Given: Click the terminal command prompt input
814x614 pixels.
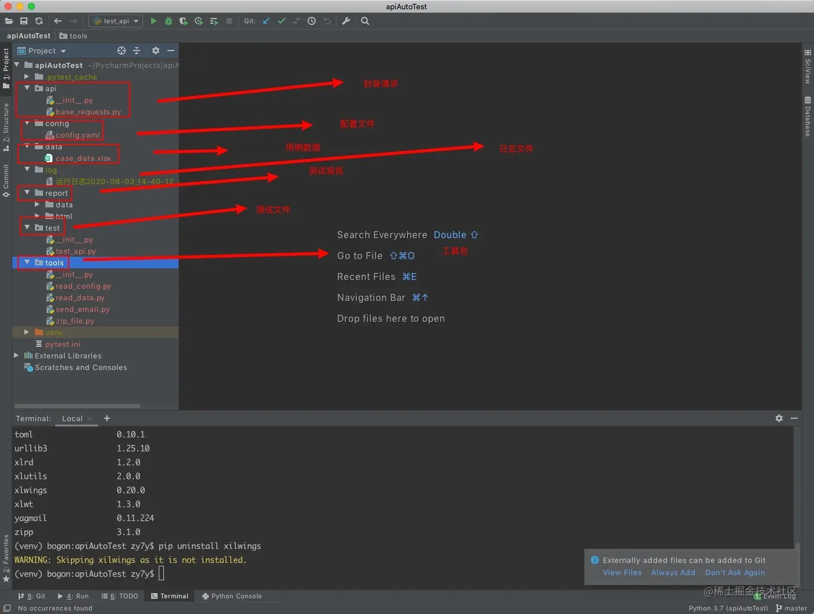Looking at the screenshot, I should coord(162,574).
